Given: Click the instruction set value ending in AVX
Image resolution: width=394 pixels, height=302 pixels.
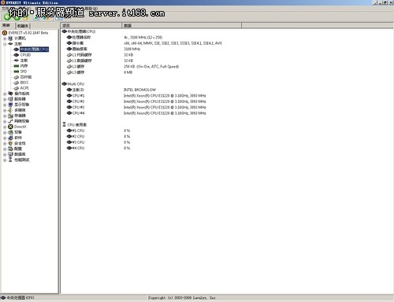Looking at the screenshot, I should [173, 43].
